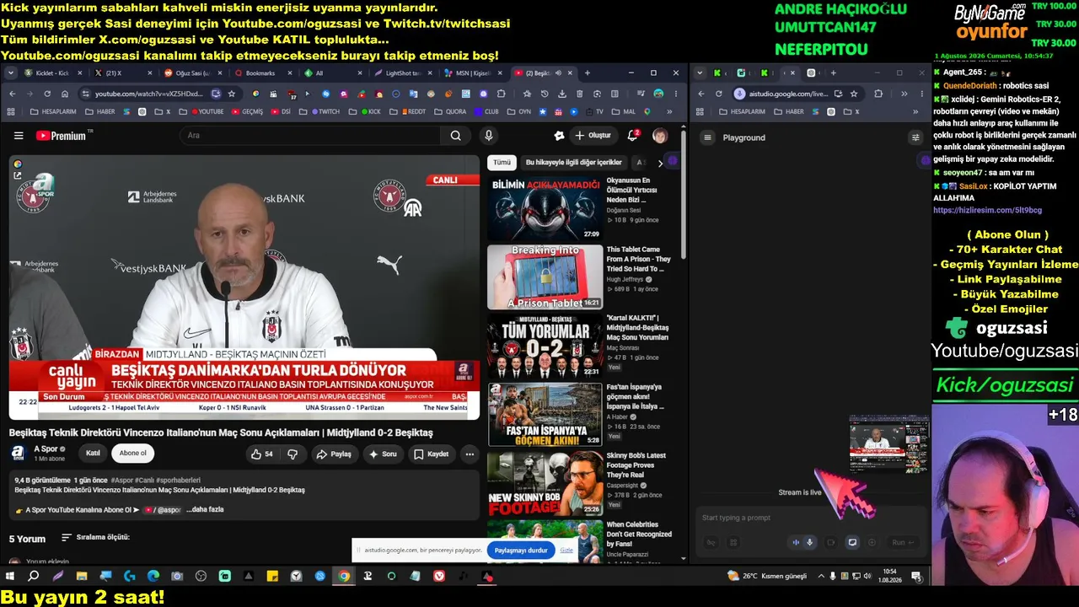Click the YouTube search magnifier button
Viewport: 1079px width, 607px height.
click(x=455, y=136)
